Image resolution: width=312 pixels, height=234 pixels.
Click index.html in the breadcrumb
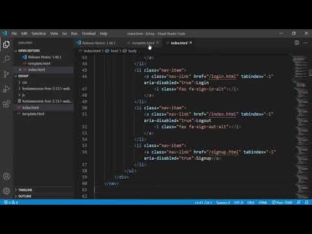92,51
